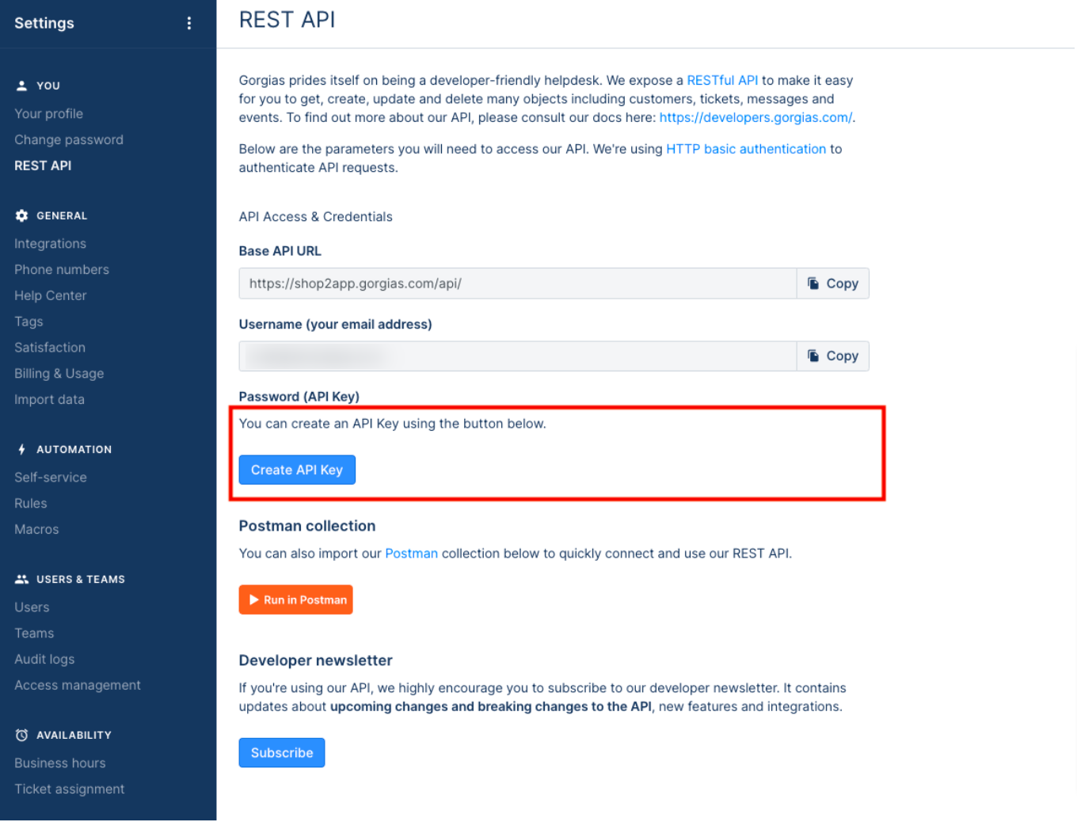1077x822 pixels.
Task: Click the Password (API Key) label
Action: pyautogui.click(x=299, y=397)
